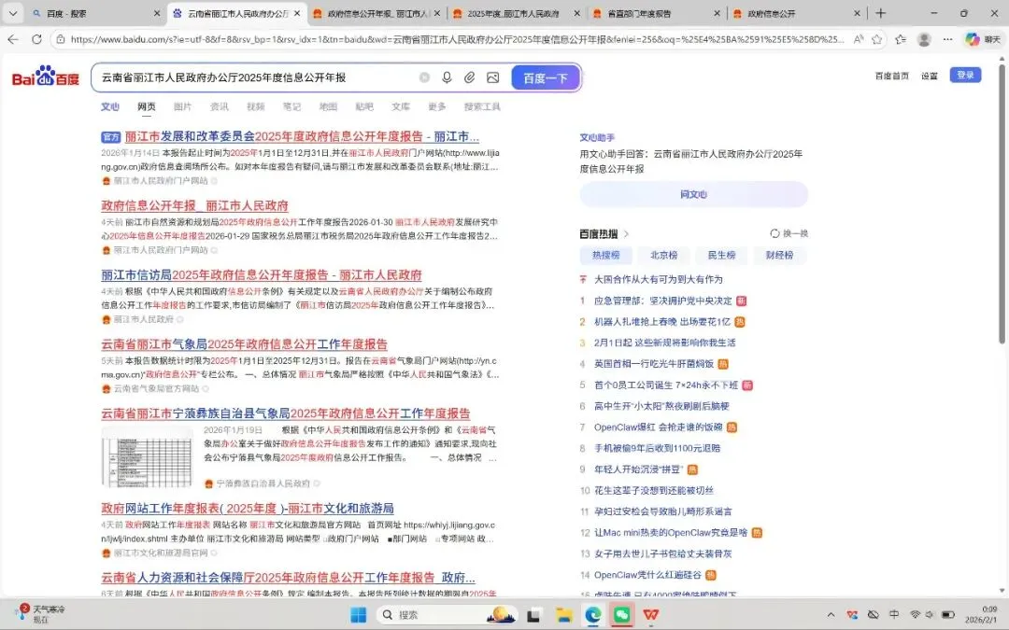
Task: Clear the search box text
Action: point(425,77)
